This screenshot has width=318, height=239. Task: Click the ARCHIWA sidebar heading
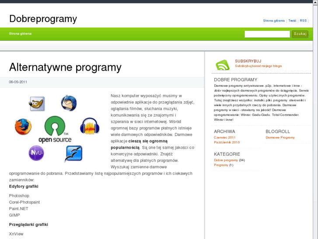224,132
